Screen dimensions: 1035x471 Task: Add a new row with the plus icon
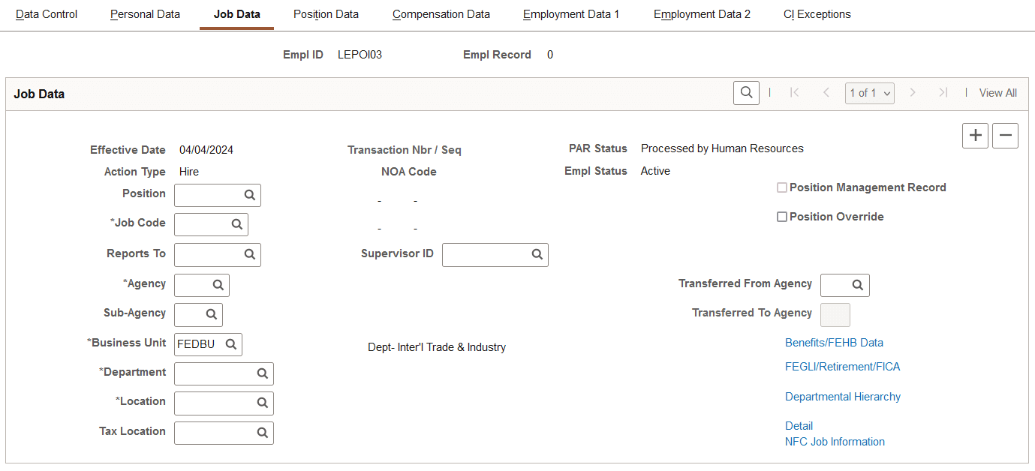[x=975, y=136]
